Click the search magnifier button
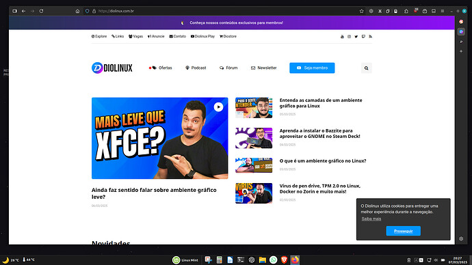The width and height of the screenshot is (472, 265). tap(367, 68)
